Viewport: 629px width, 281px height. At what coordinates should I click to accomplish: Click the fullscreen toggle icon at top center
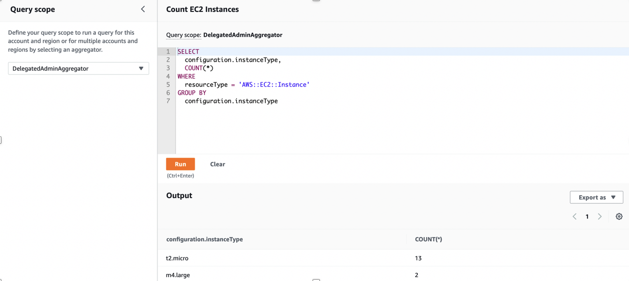[x=316, y=1]
